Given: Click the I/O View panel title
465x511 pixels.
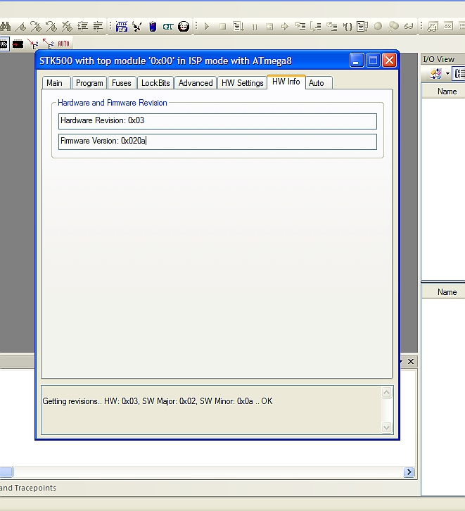Looking at the screenshot, I should tap(438, 59).
